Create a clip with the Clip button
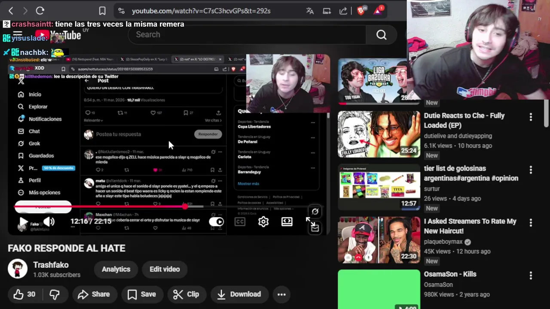 point(186,294)
